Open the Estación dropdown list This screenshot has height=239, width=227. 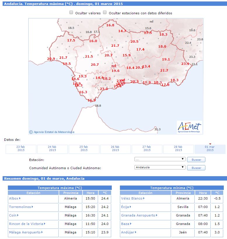tap(160, 159)
